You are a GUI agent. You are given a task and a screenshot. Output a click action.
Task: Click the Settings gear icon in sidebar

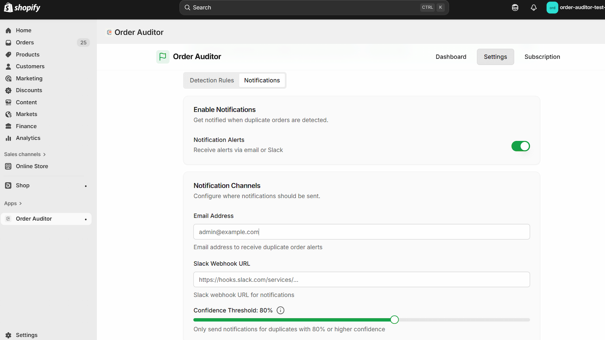coord(8,335)
